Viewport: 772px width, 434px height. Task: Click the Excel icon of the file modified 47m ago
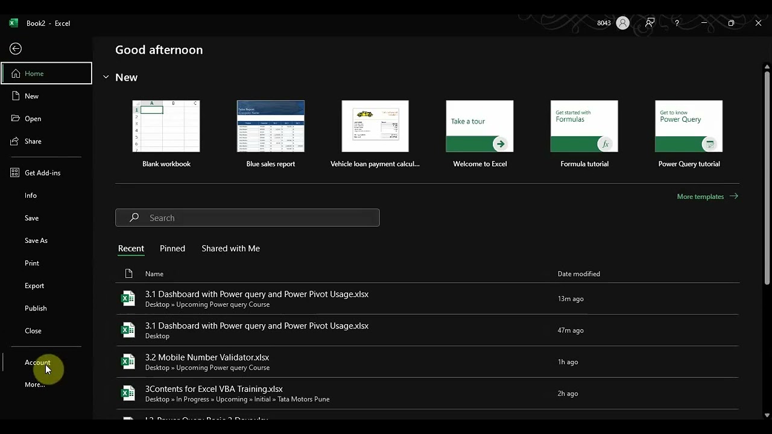(x=128, y=330)
